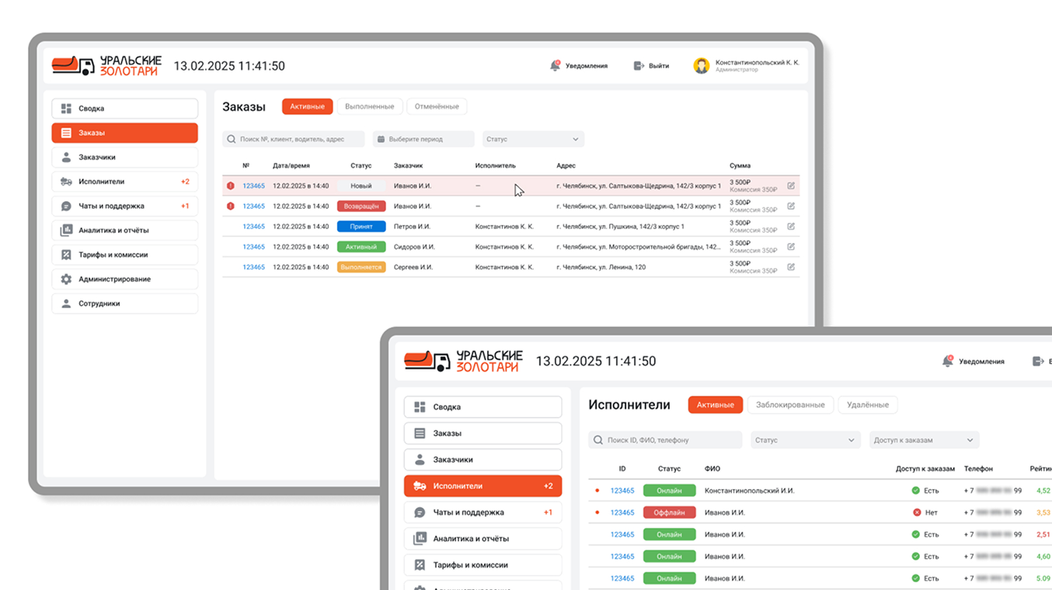
Task: Expand the Статус dropdown in orders filters
Action: coord(533,140)
